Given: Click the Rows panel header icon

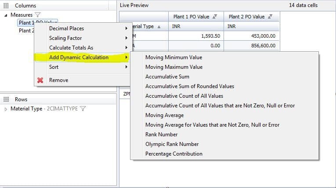Looking at the screenshot, I should point(7,99).
